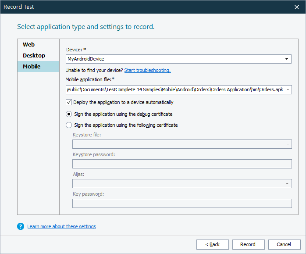Image resolution: width=306 pixels, height=254 pixels.
Task: Choose Sign using the following certificate option
Action: click(69, 125)
